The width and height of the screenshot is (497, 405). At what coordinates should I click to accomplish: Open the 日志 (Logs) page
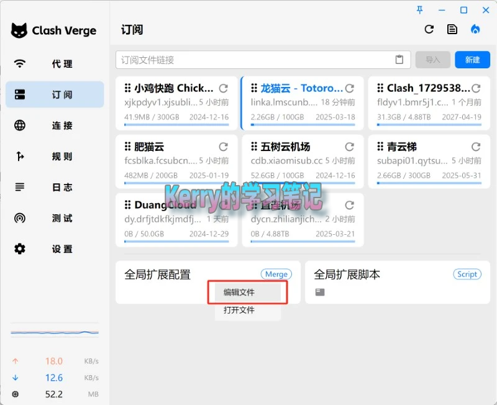[x=55, y=187]
